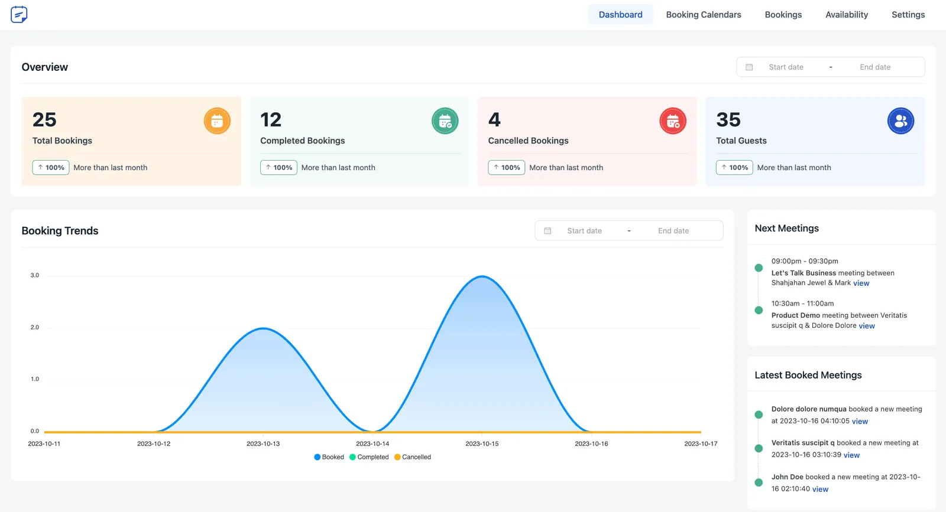The image size is (946, 512).
Task: Click the 25 Total Bookings count
Action: click(x=44, y=120)
